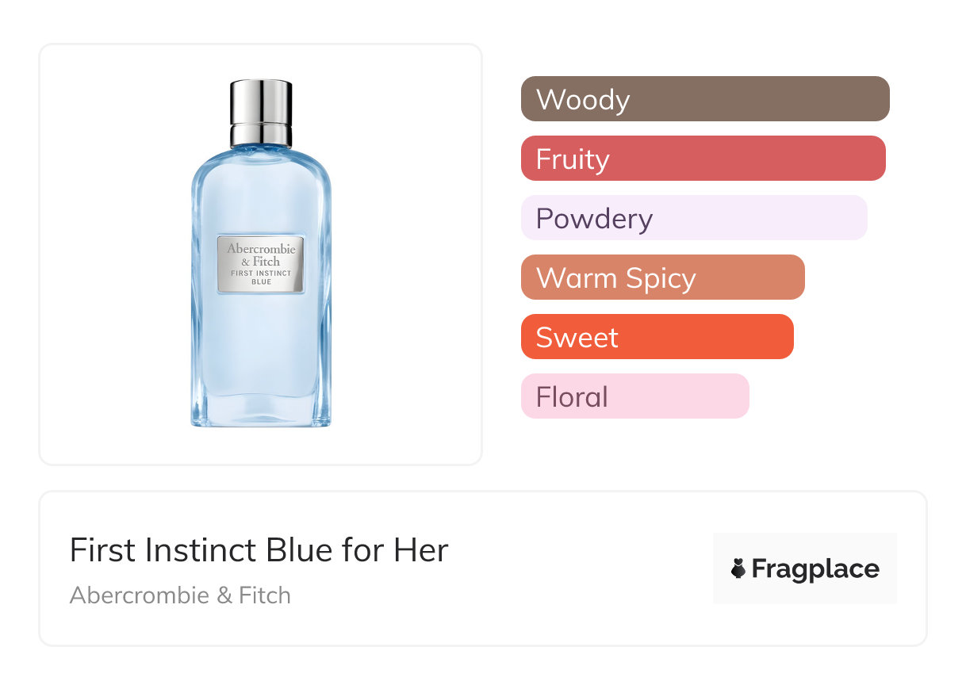Select the brown Woody accord bar
This screenshot has width=966, height=685.
pos(704,99)
